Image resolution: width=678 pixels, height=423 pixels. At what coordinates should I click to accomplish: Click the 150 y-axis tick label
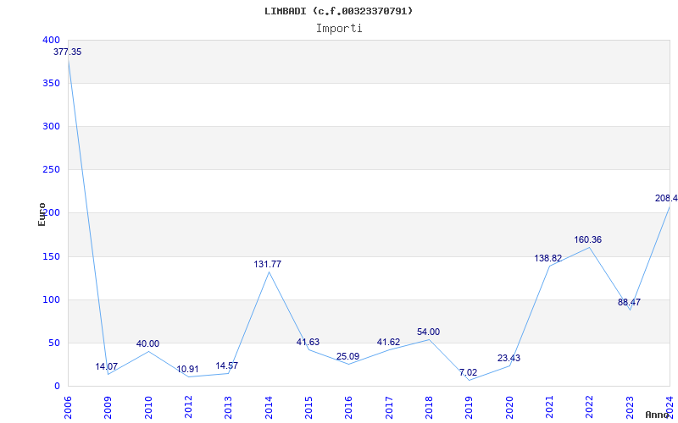tap(51, 257)
